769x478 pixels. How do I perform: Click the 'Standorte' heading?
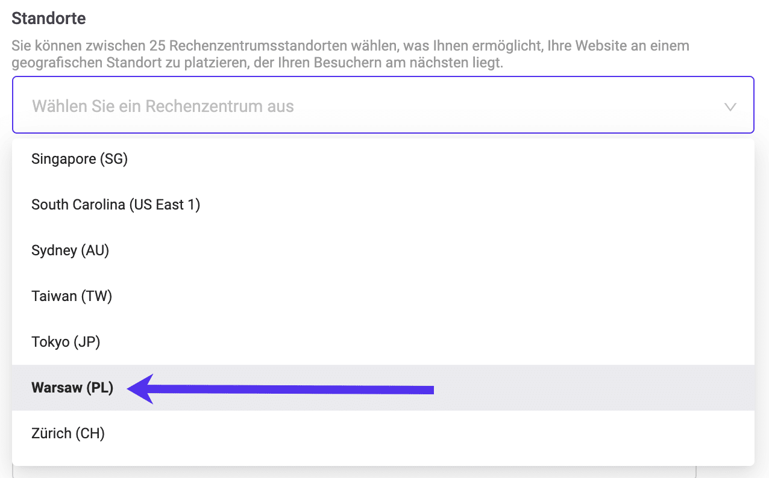[48, 18]
